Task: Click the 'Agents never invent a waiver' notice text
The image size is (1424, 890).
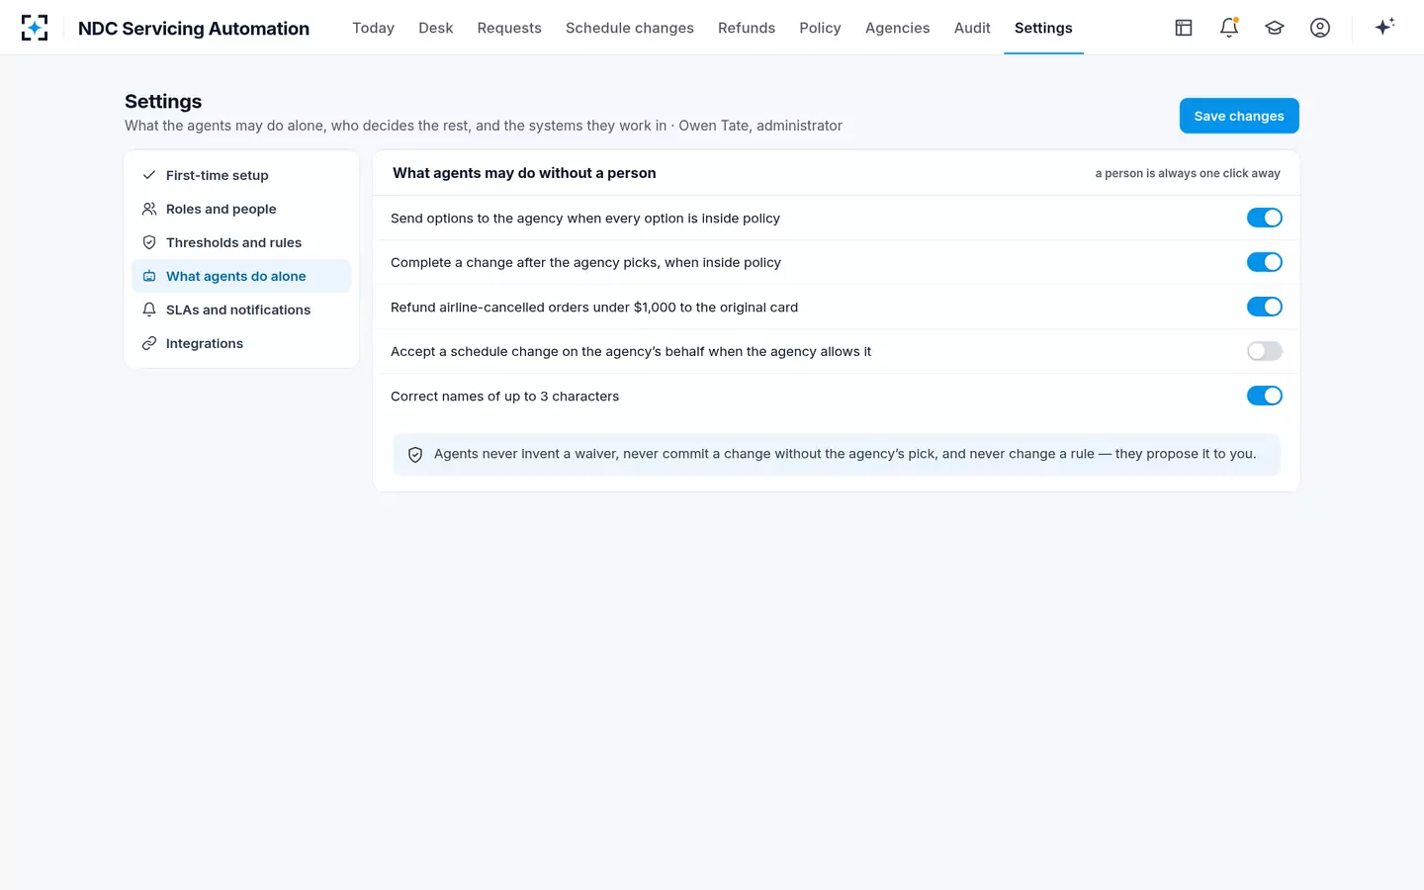Action: coord(845,454)
